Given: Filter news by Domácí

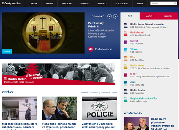Looking at the screenshot, I should point(84,92).
